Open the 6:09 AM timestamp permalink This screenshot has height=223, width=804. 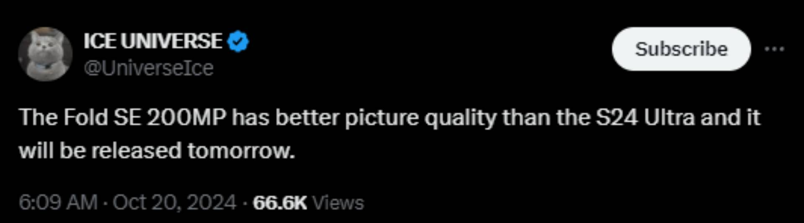pyautogui.click(x=58, y=203)
